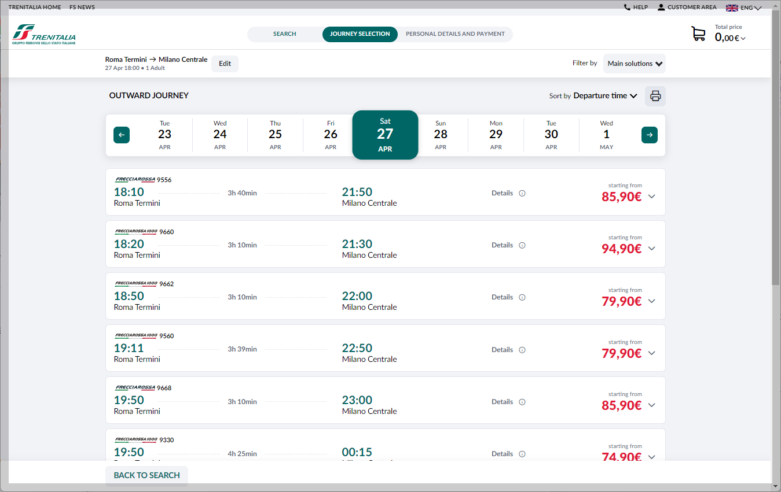781x492 pixels.
Task: Select Sun 28 Apr date tab
Action: pos(441,135)
